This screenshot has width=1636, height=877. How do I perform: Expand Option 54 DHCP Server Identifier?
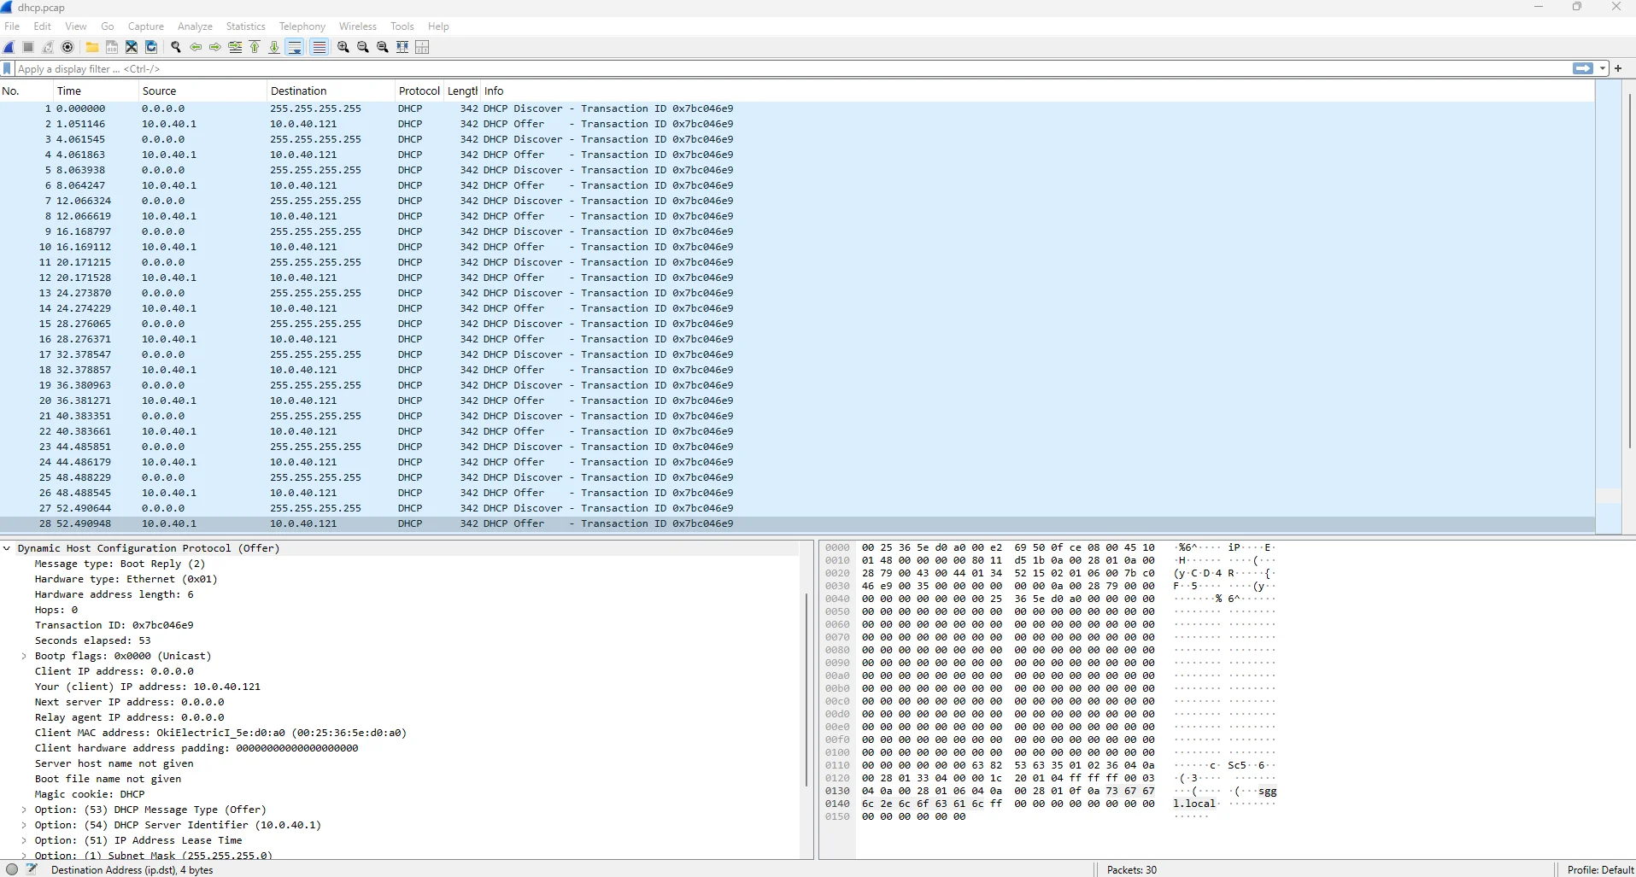click(x=24, y=825)
